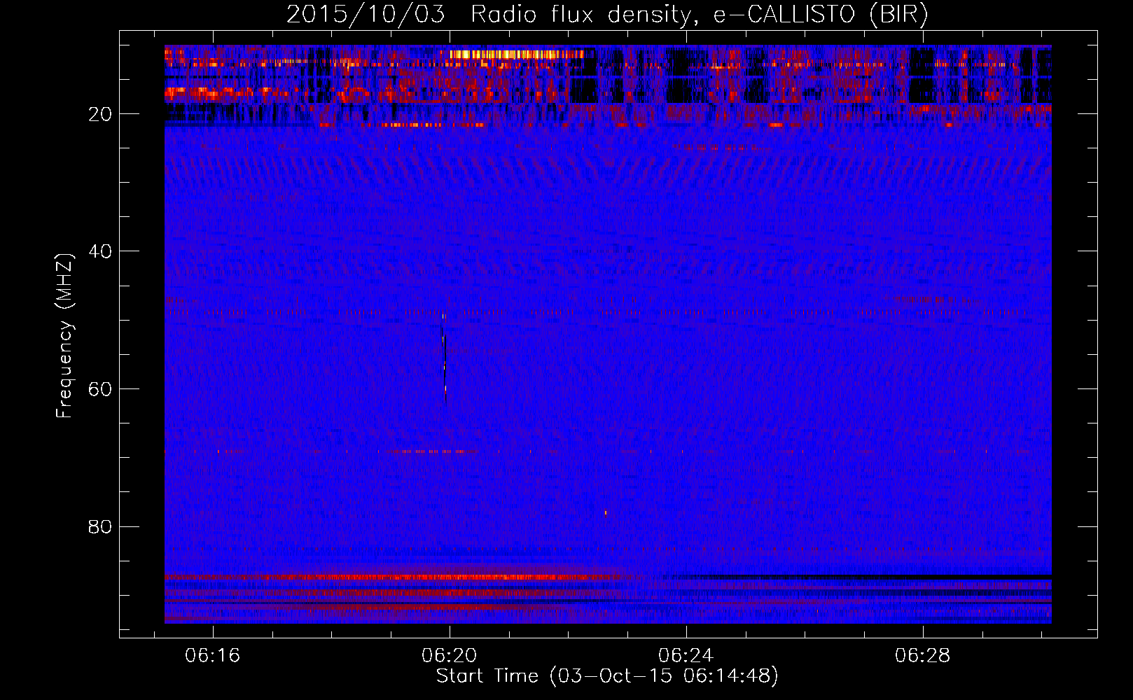
Task: Click the "06:24" time tick label
Action: [x=686, y=655]
